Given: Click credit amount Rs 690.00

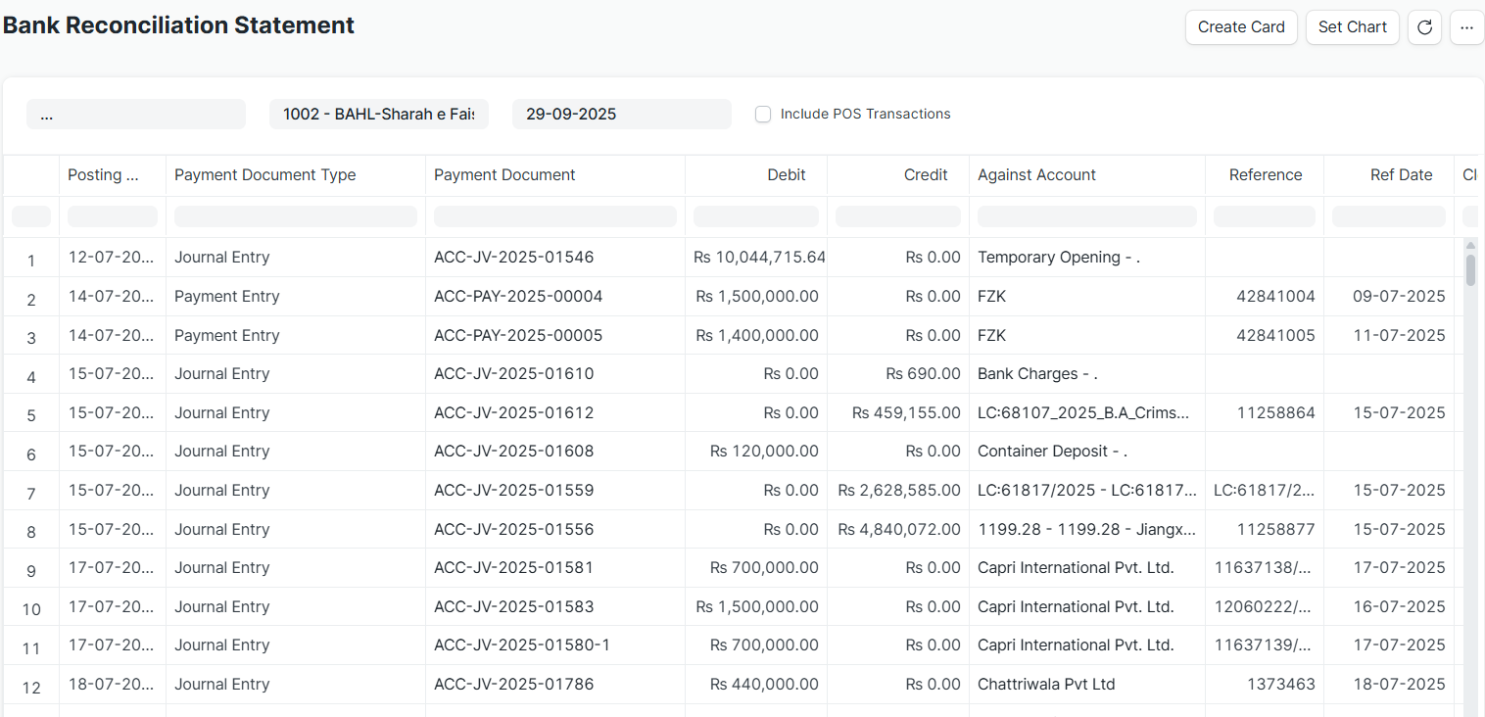Looking at the screenshot, I should point(923,374).
